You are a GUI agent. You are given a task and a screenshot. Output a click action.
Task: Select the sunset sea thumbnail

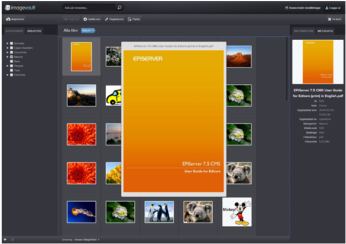click(114, 134)
